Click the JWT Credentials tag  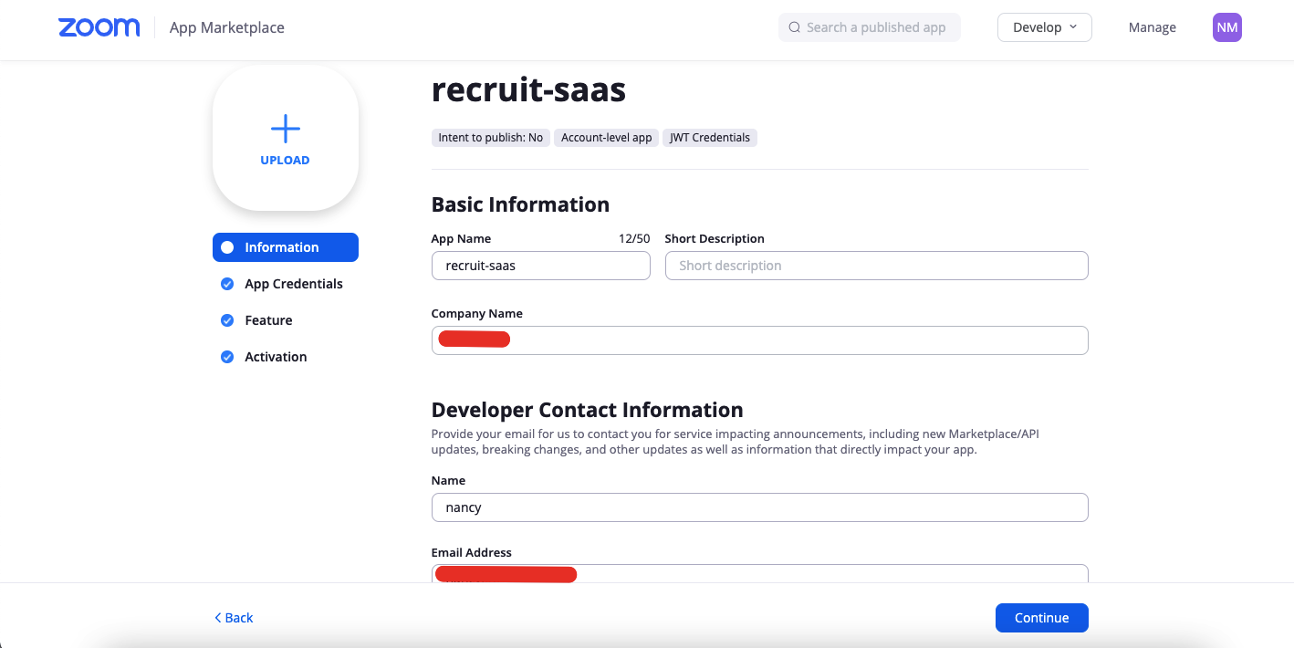[x=710, y=138]
